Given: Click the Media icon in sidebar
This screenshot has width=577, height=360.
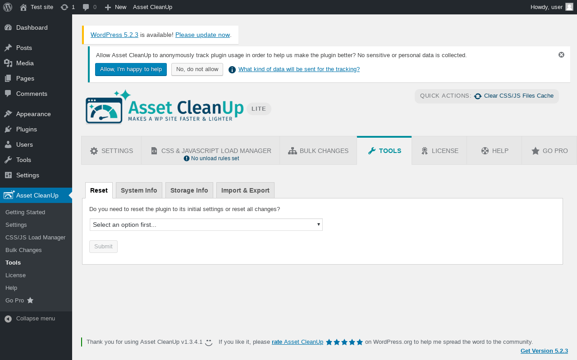Looking at the screenshot, I should 8,63.
